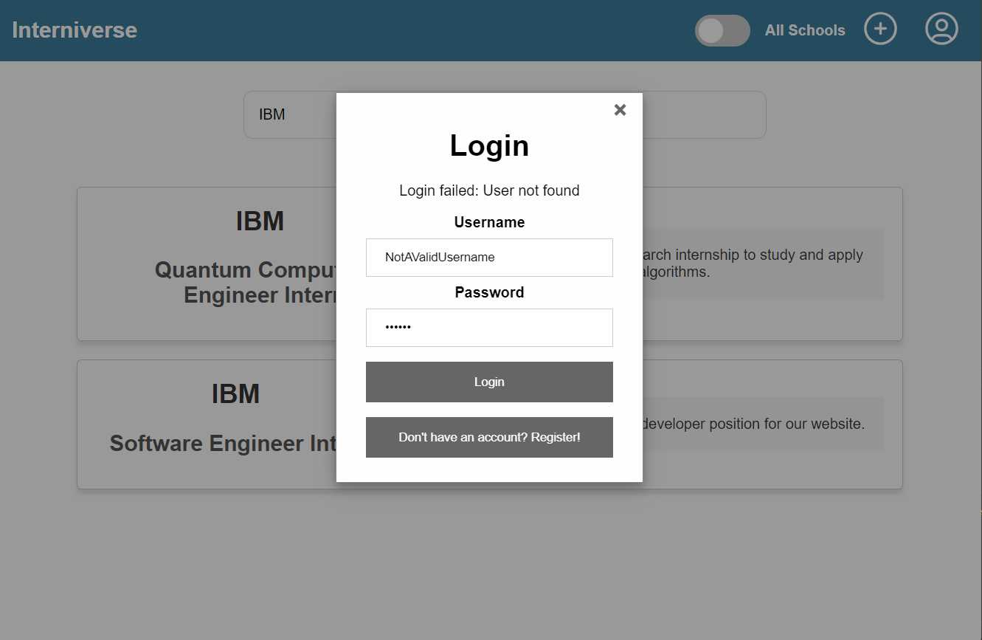The width and height of the screenshot is (982, 640).
Task: Open the user profile icon
Action: click(x=941, y=29)
